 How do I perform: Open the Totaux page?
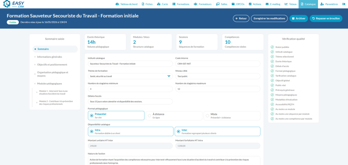pos(291,4)
